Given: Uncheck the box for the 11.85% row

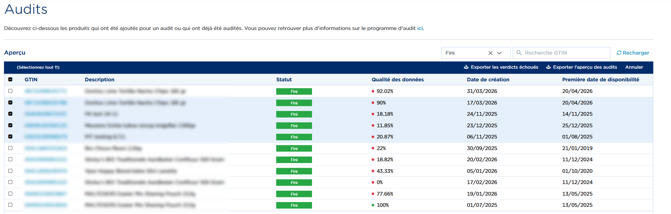Looking at the screenshot, I should click(10, 125).
